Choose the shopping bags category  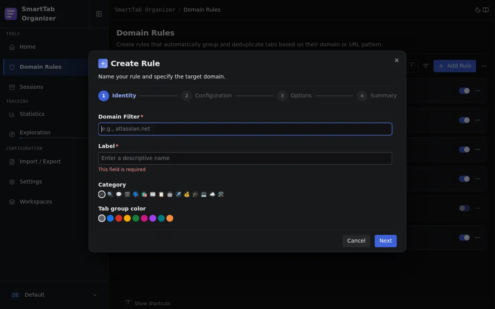click(144, 194)
